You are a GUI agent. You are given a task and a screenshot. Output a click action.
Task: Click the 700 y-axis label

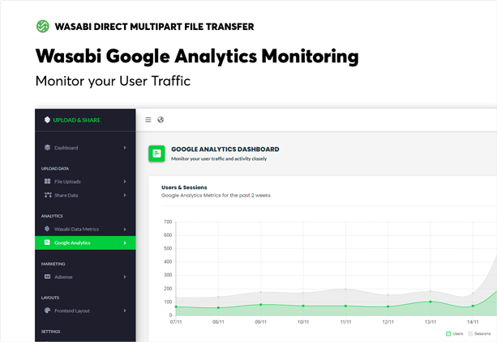click(x=168, y=222)
